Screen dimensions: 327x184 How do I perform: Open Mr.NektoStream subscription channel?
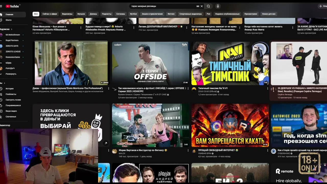tap(13, 35)
